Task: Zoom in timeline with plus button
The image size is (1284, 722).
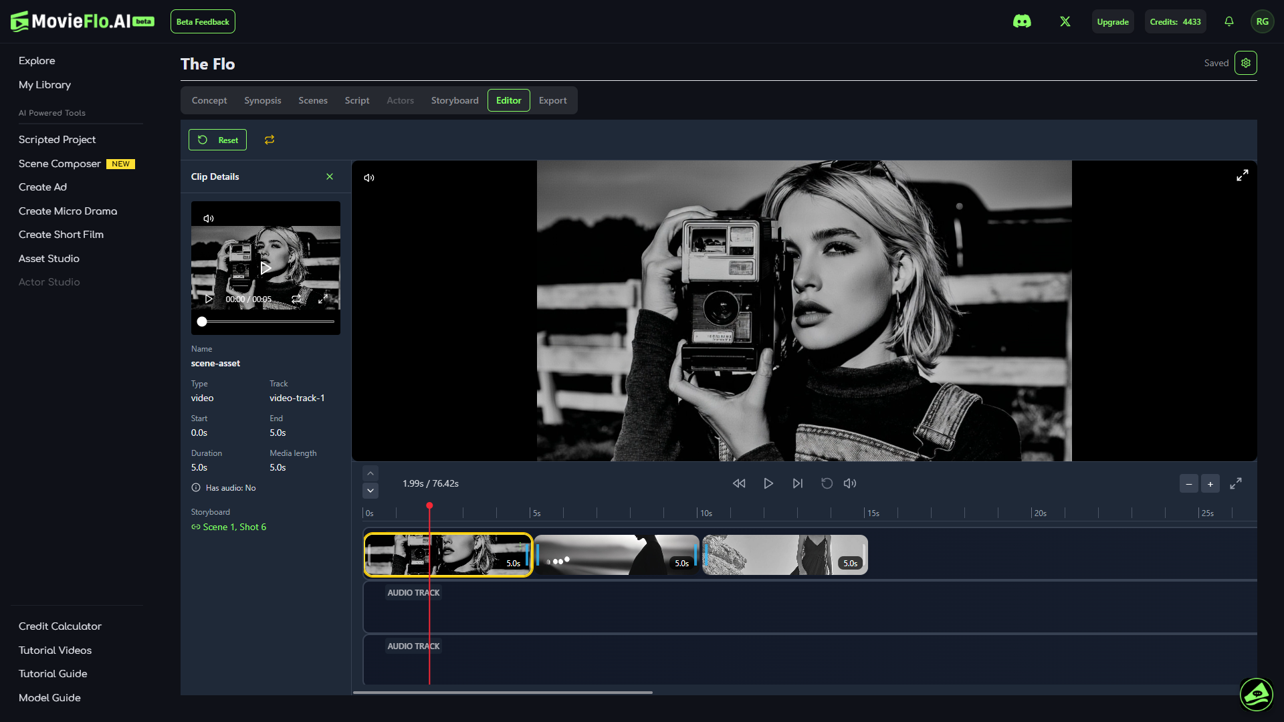Action: click(x=1210, y=484)
